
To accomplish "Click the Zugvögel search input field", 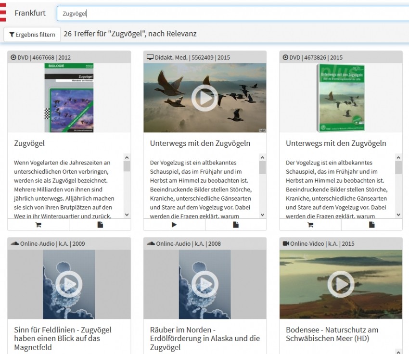I will pyautogui.click(x=231, y=14).
